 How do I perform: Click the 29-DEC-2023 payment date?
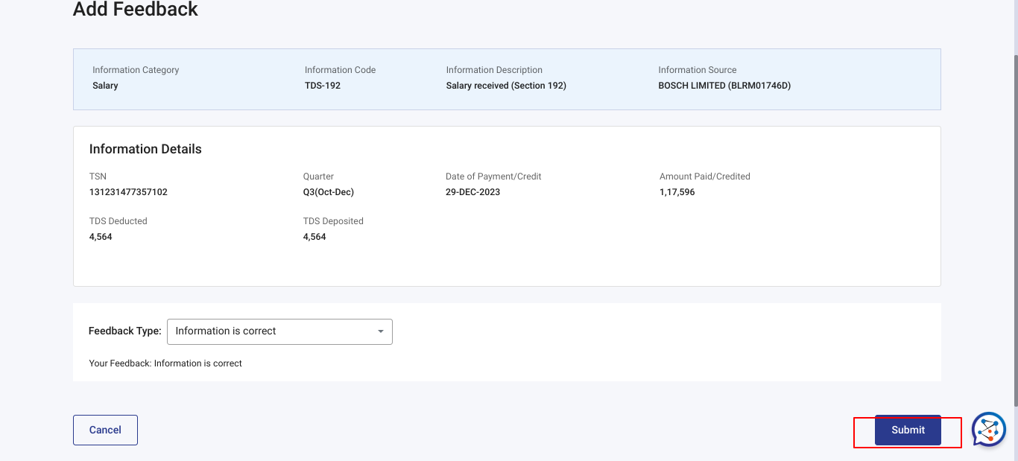pos(472,192)
